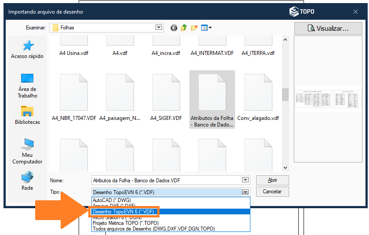Select Todos arquivos de Desenho option
This screenshot has width=369, height=235.
(x=153, y=229)
